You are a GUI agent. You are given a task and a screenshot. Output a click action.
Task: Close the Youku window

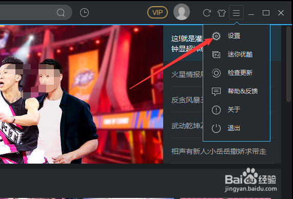[281, 13]
